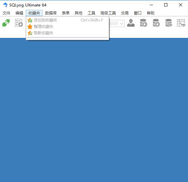Open the 编辑 menu
The width and height of the screenshot is (188, 182).
[x=19, y=13]
